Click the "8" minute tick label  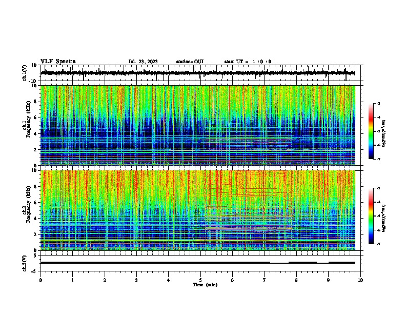pyautogui.click(x=296, y=280)
